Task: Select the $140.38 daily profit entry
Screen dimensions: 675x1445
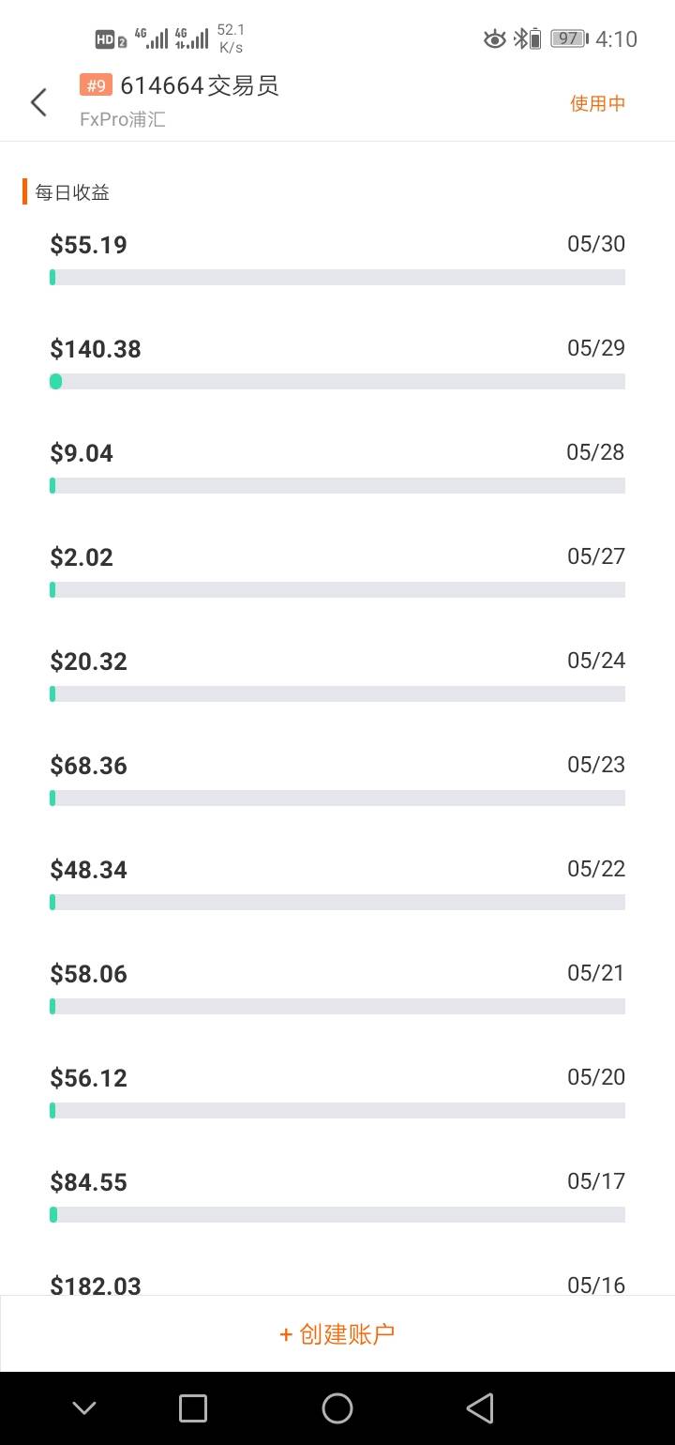Action: tap(96, 349)
